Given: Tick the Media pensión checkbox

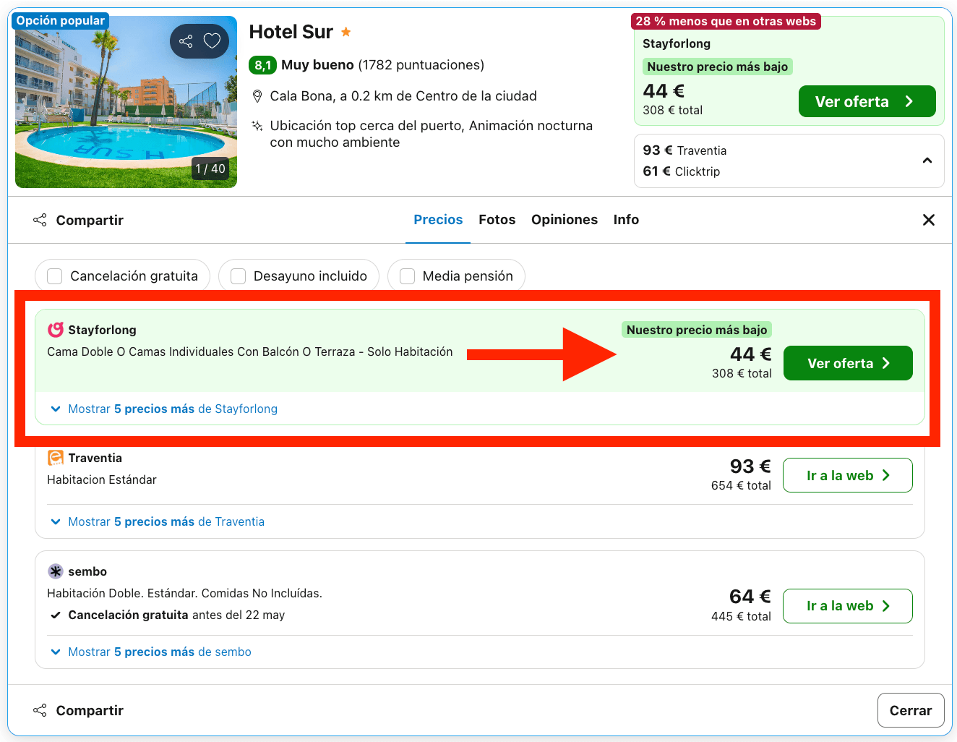Looking at the screenshot, I should 407,276.
